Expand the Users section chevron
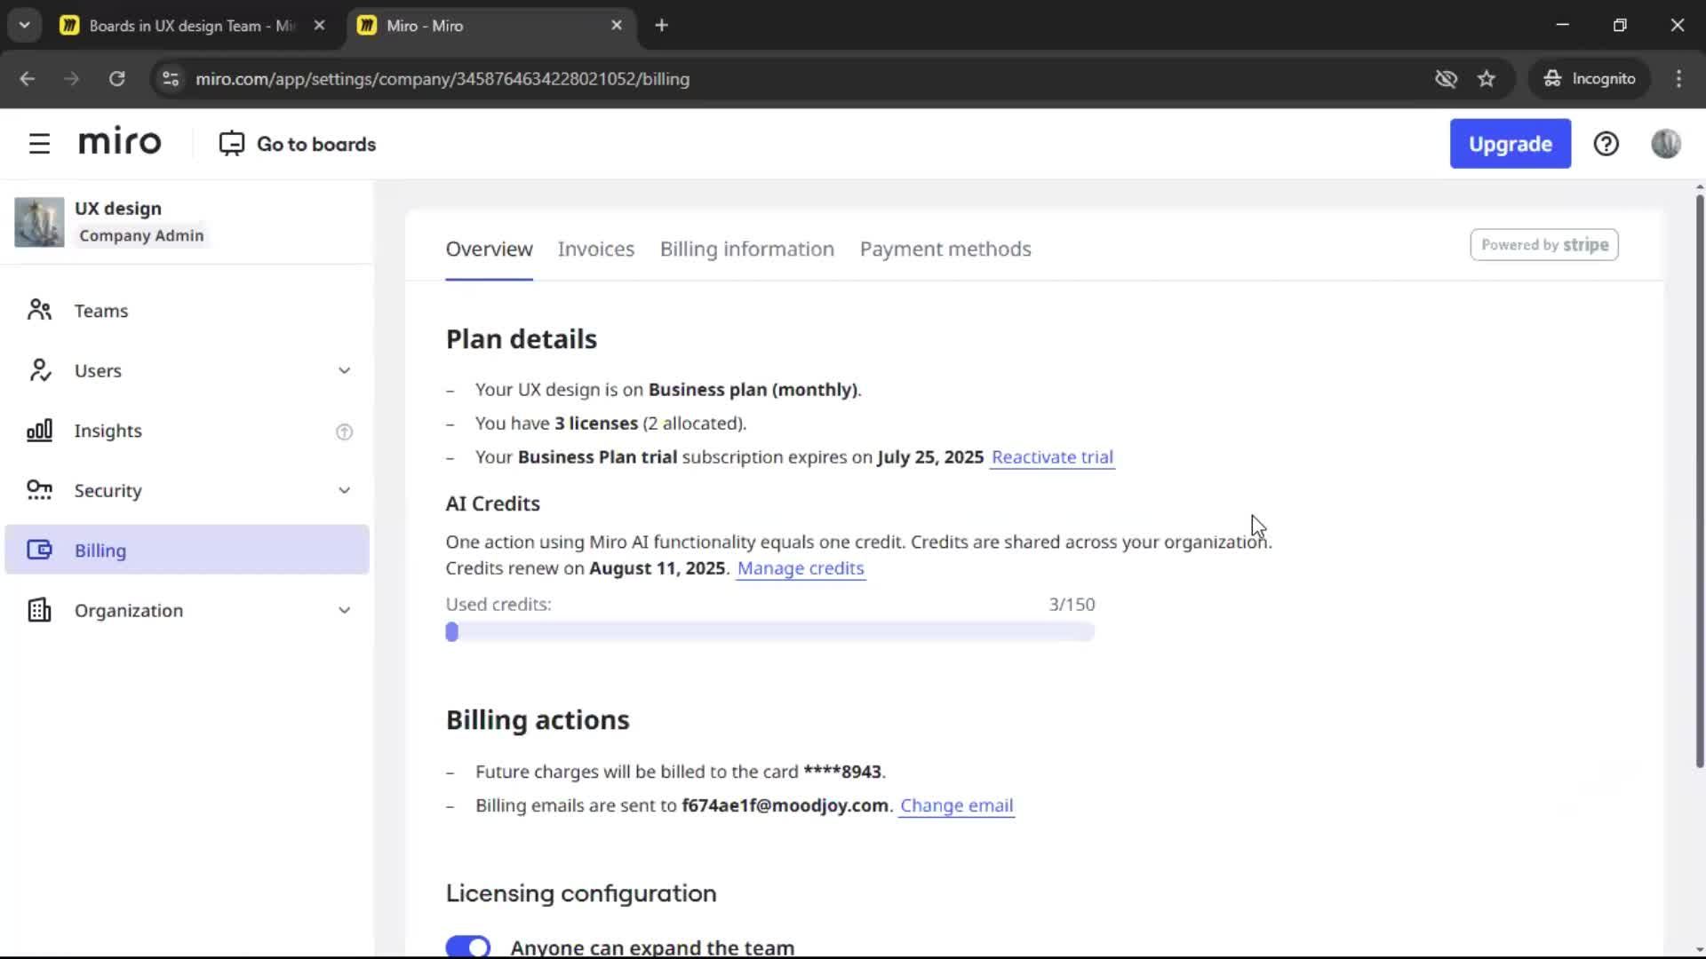This screenshot has width=1706, height=959. (344, 370)
